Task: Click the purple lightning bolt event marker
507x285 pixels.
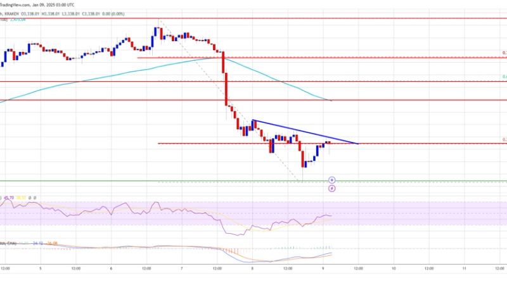Action: pos(331,188)
